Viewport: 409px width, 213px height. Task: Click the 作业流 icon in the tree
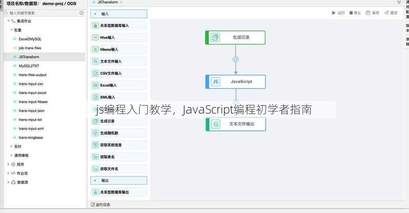point(13,173)
